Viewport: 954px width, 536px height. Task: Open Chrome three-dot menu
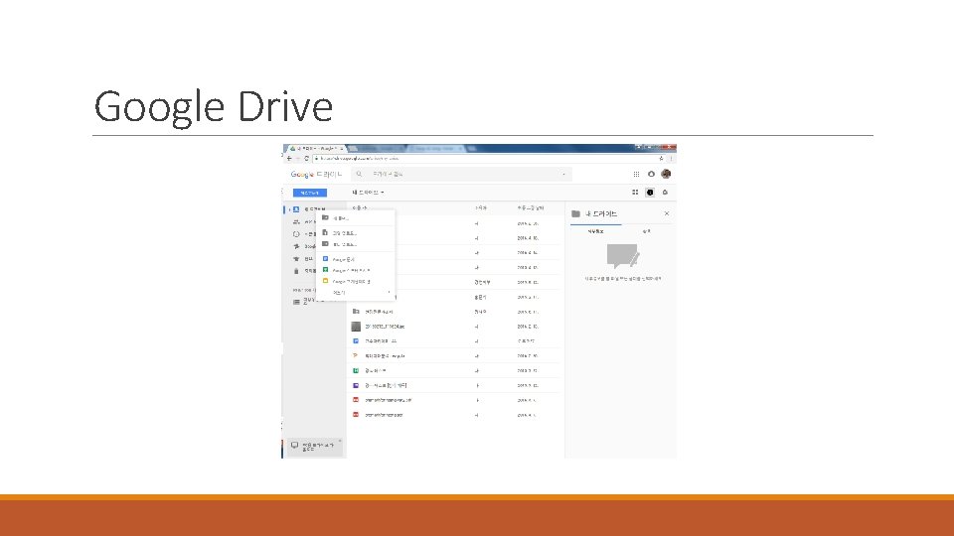671,158
